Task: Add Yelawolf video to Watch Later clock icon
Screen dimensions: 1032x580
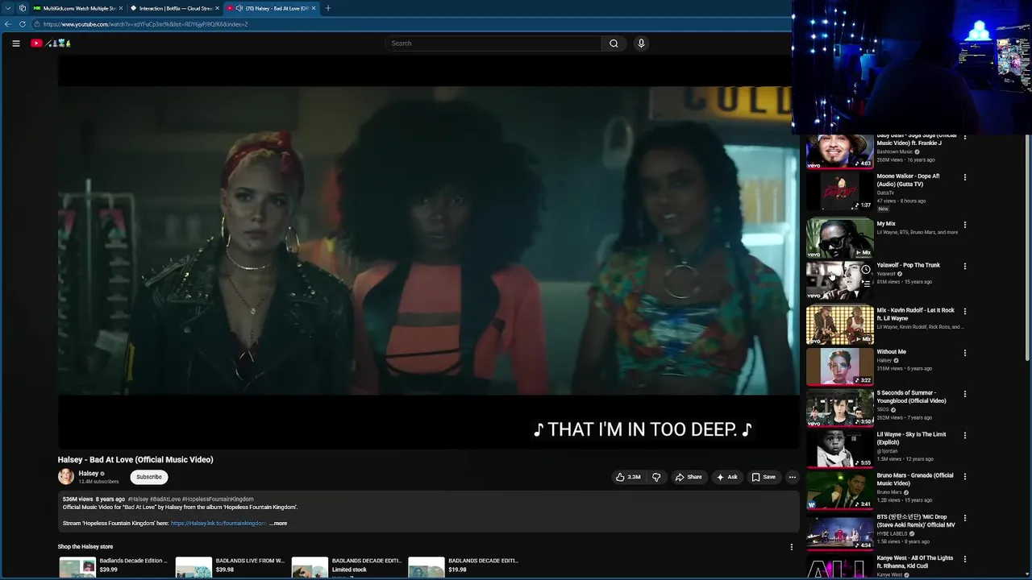Action: point(865,270)
